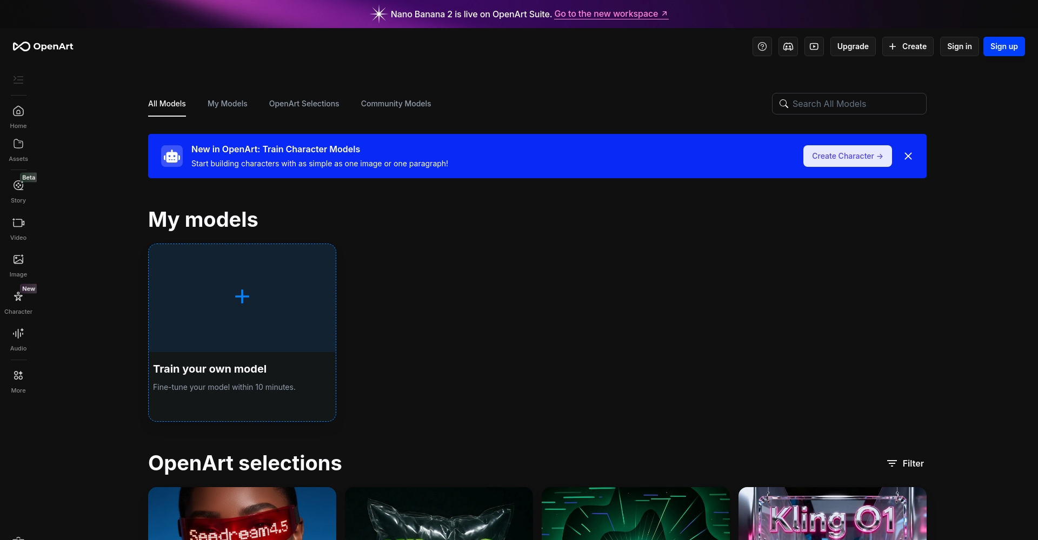Open the Video tool in sidebar

point(18,228)
